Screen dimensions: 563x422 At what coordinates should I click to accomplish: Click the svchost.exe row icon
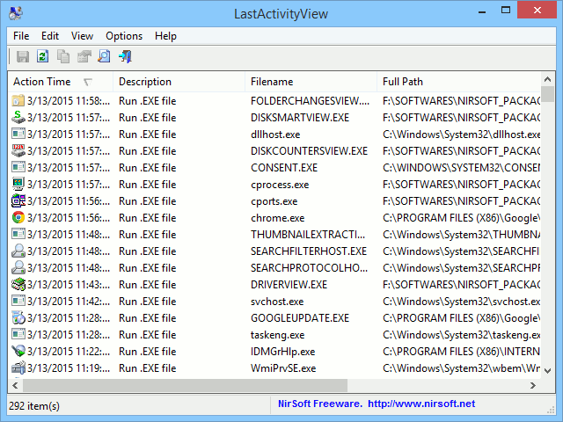pyautogui.click(x=18, y=301)
